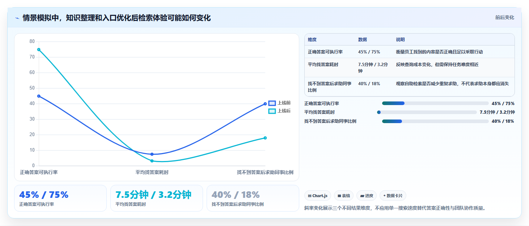Viewport: 529px width, 226px height.
Task: Click the 正确答案可执行率 progress bar
Action: pos(435,103)
